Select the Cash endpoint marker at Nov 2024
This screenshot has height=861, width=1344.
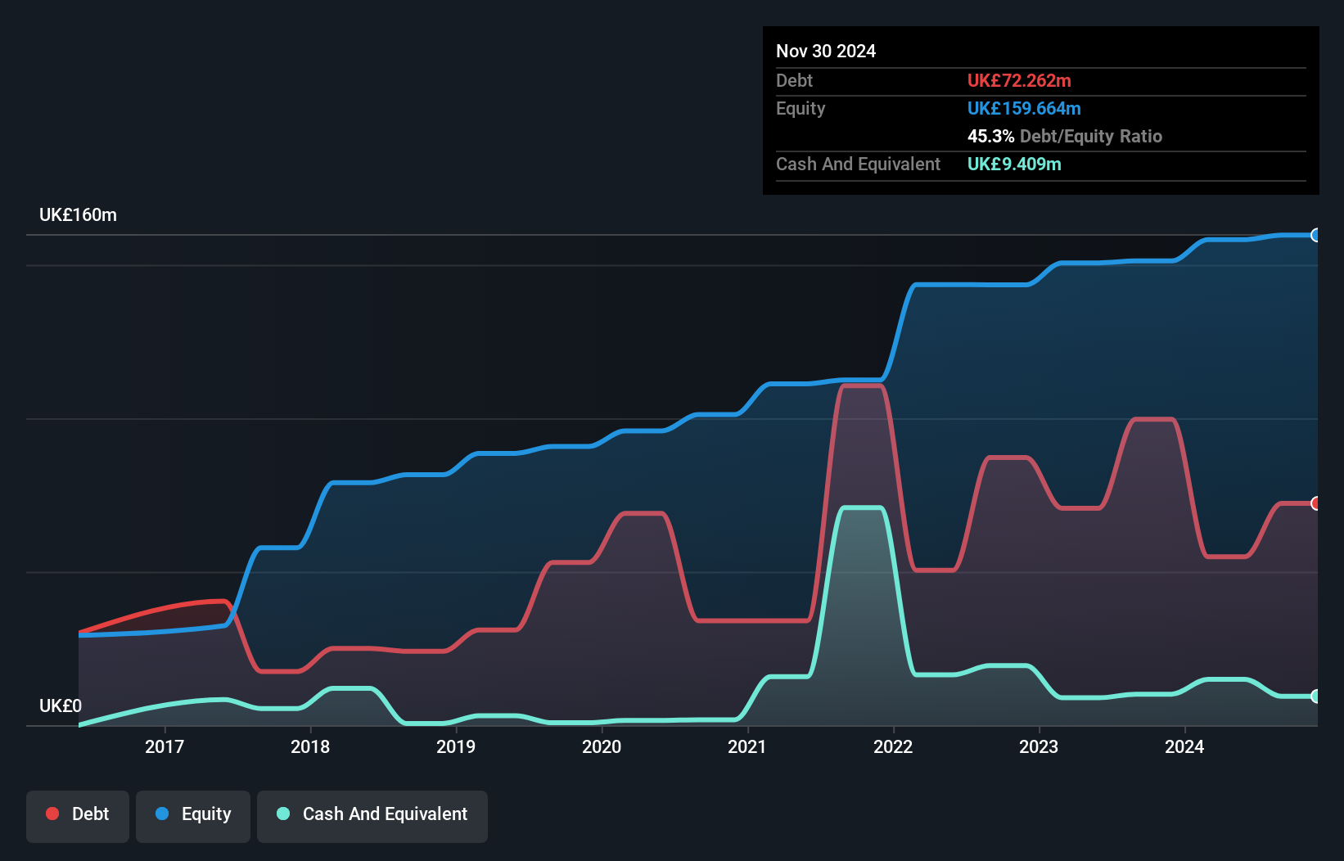1315,696
